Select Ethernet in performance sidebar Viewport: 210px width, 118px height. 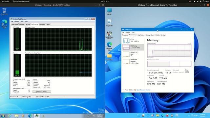coord(133,61)
